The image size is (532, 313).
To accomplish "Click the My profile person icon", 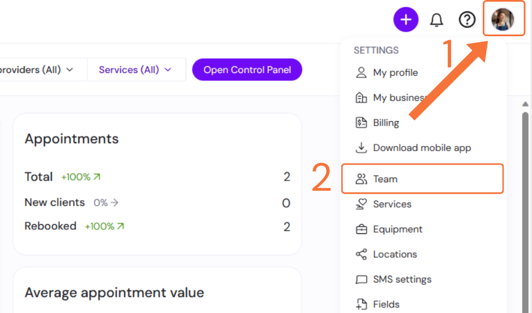I will 361,72.
